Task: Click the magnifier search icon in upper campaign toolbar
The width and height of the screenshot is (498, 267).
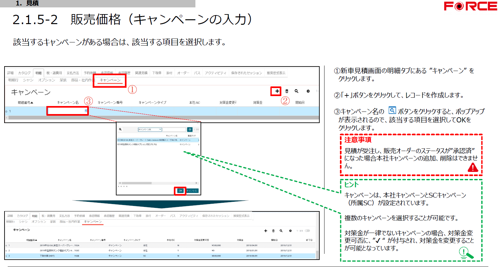Action: tap(296, 91)
